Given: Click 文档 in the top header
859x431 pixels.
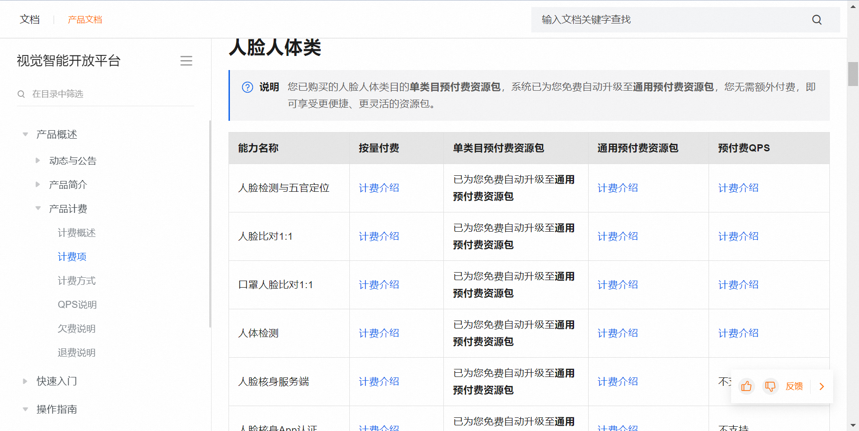Looking at the screenshot, I should coord(30,19).
